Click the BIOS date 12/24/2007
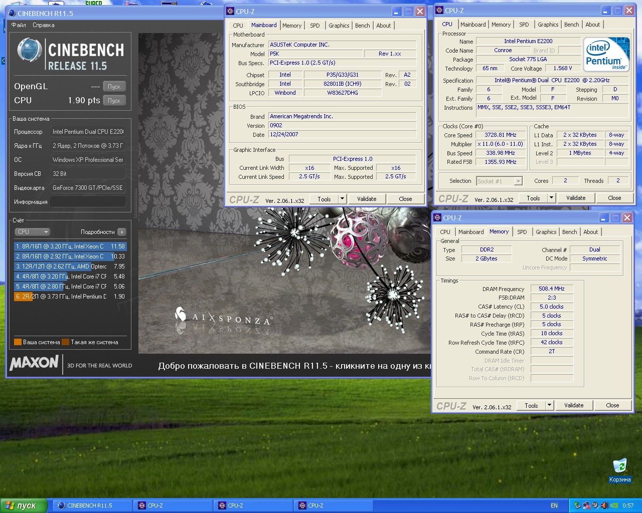642x513 pixels. pyautogui.click(x=343, y=134)
